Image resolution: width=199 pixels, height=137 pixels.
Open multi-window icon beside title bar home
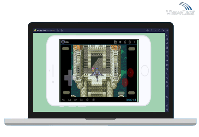click(x=62, y=30)
